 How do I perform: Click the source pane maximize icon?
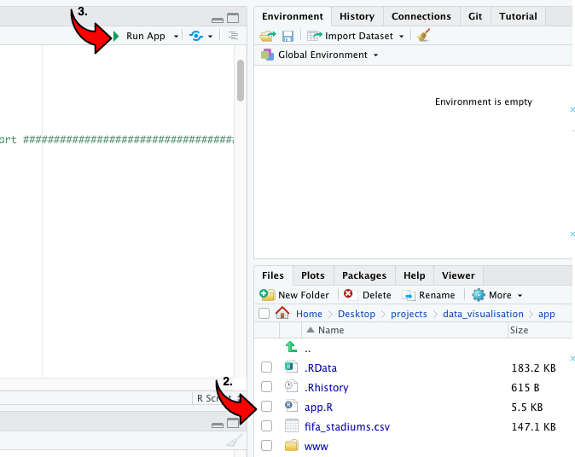(x=233, y=18)
